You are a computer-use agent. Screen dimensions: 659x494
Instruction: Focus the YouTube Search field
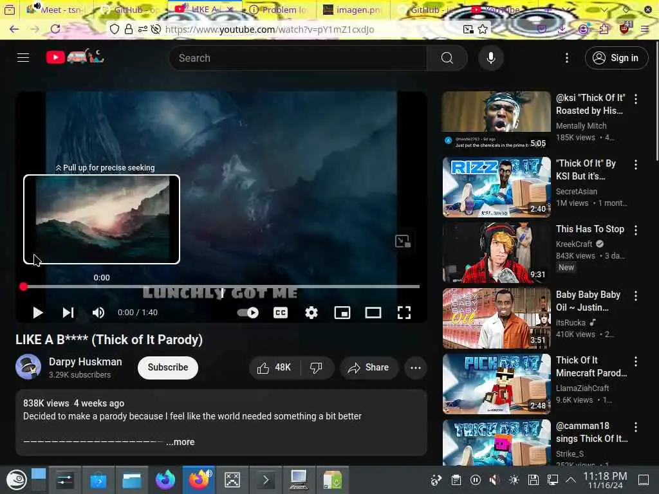(299, 58)
